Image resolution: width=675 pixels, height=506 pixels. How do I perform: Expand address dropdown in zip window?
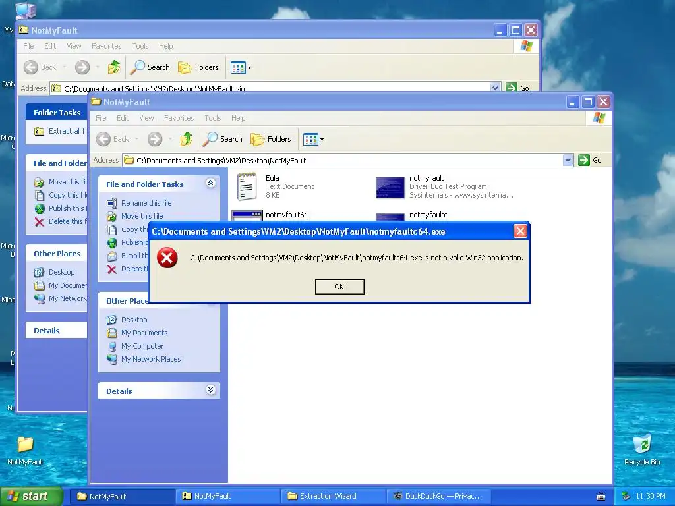(x=495, y=88)
